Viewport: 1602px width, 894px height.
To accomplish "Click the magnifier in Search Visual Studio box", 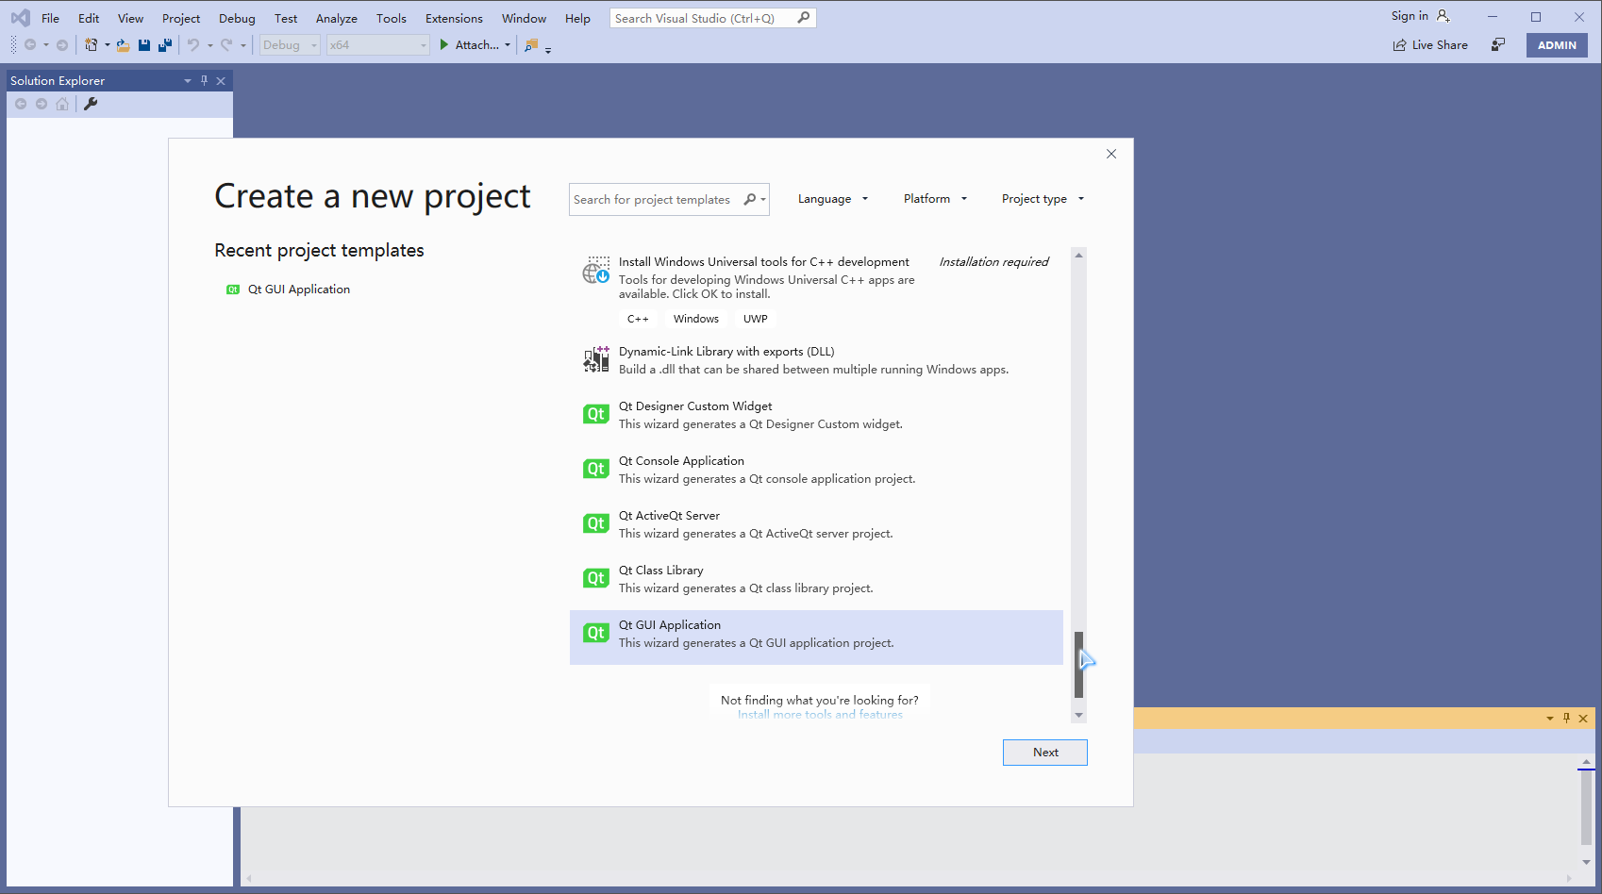I will click(803, 18).
